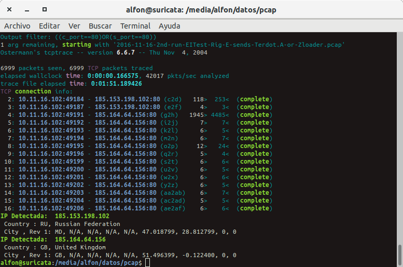Viewport: 403px width, 267px height.
Task: Click source address 10.11.16.102:49199
Action: pos(51,162)
